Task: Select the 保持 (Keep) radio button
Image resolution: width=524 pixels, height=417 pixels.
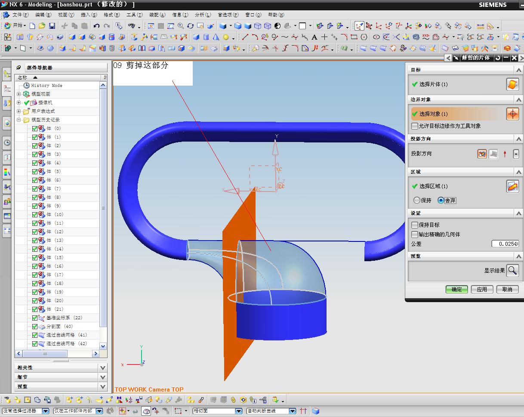Action: coord(417,200)
